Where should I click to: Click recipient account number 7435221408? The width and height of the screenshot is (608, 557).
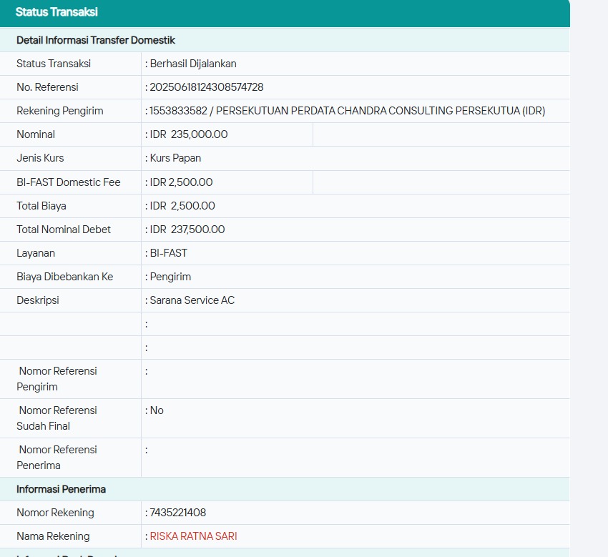178,513
